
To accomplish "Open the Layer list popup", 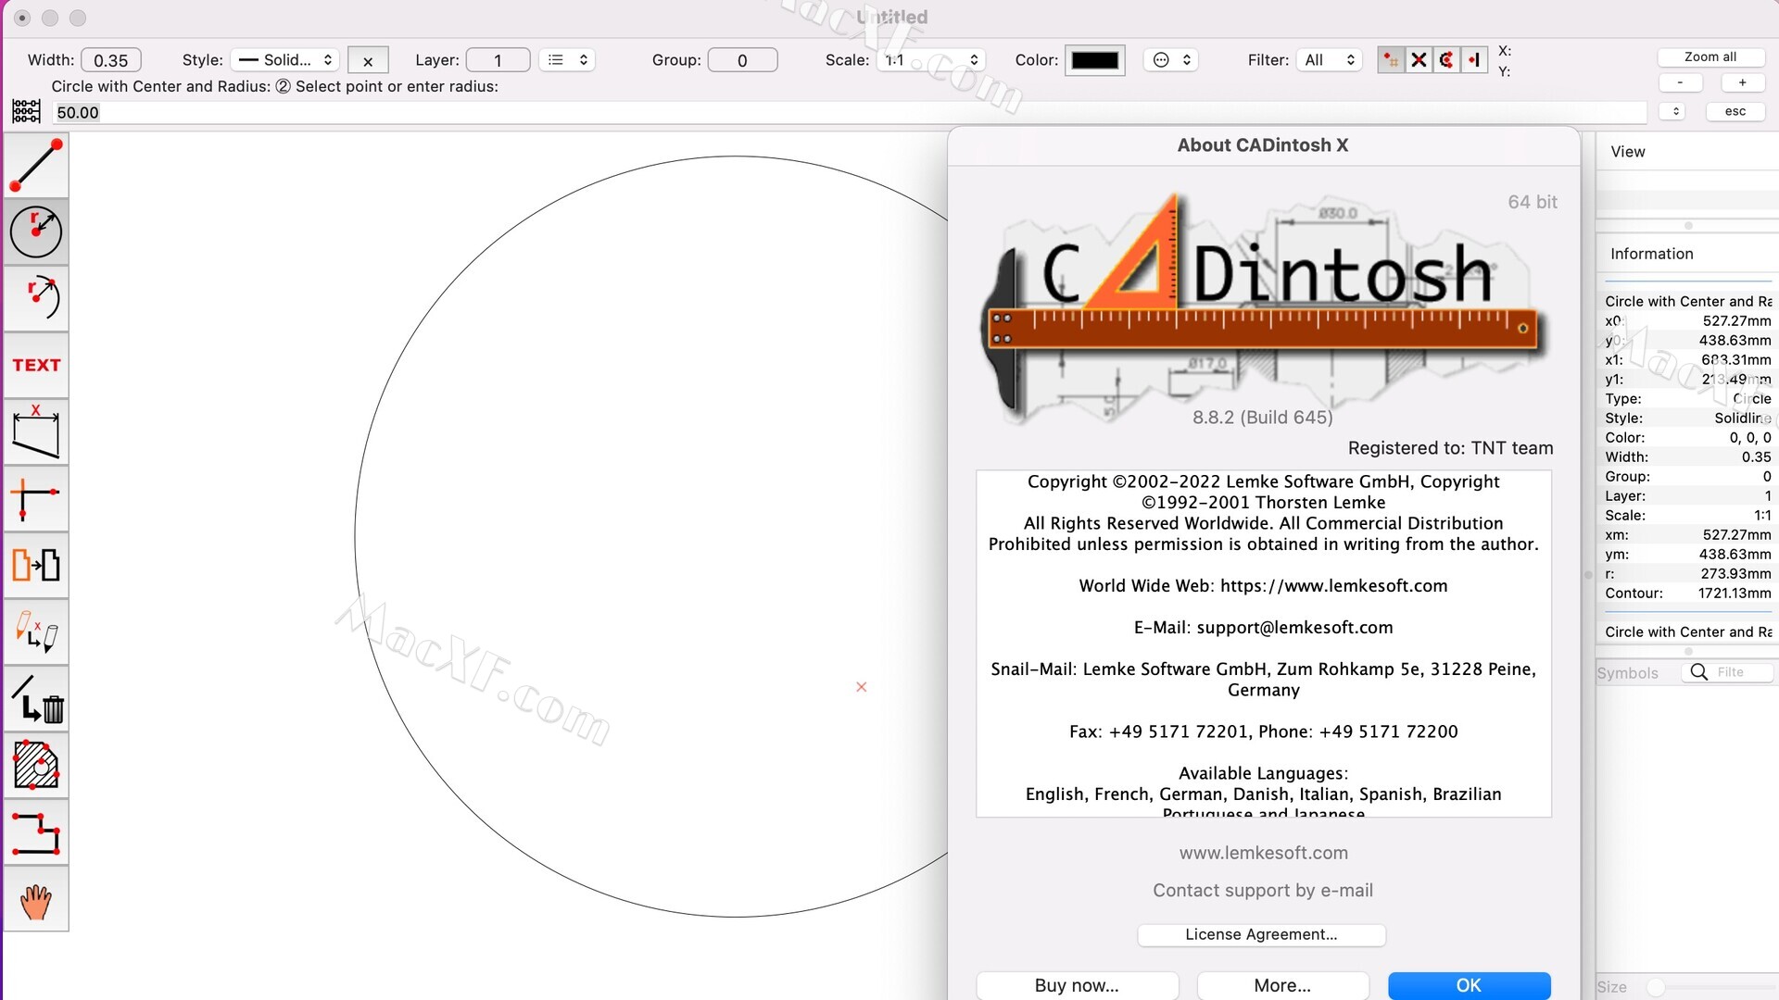I will point(567,60).
